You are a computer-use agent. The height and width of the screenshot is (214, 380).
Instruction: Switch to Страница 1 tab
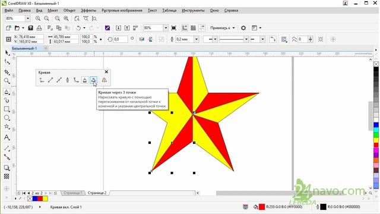73,193
